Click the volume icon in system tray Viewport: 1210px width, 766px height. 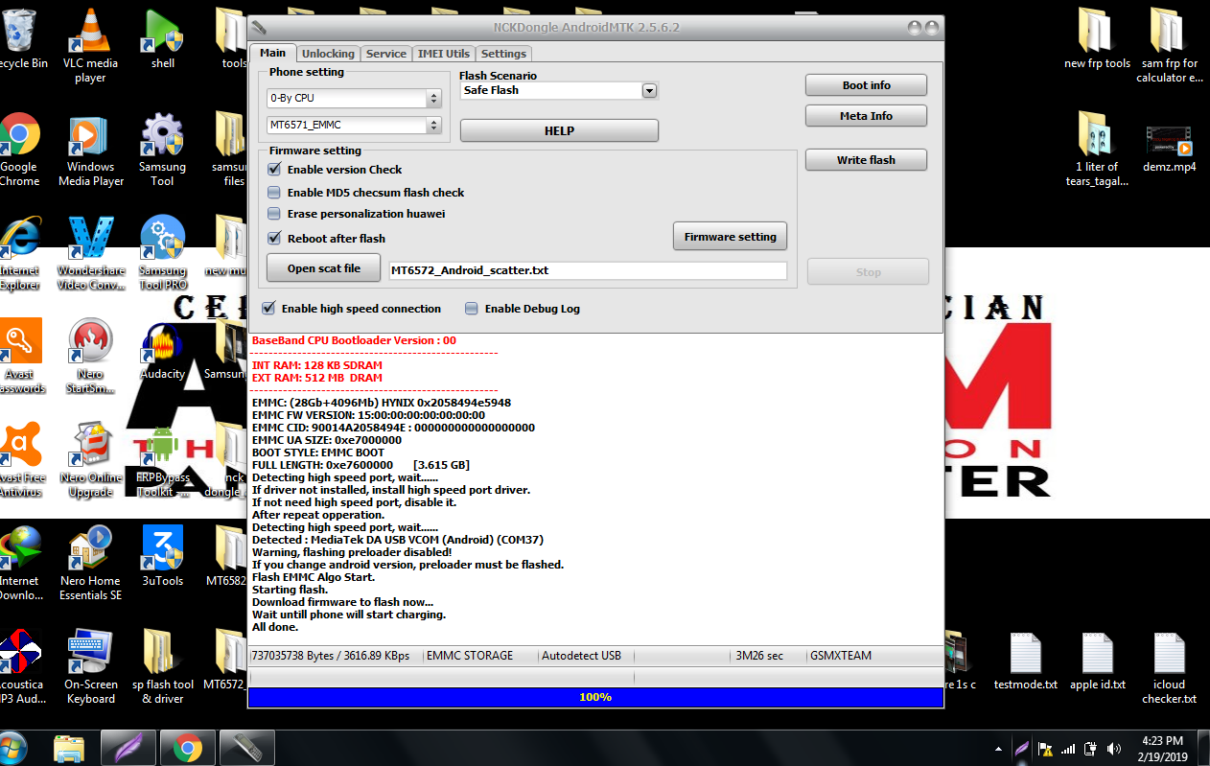point(1114,748)
